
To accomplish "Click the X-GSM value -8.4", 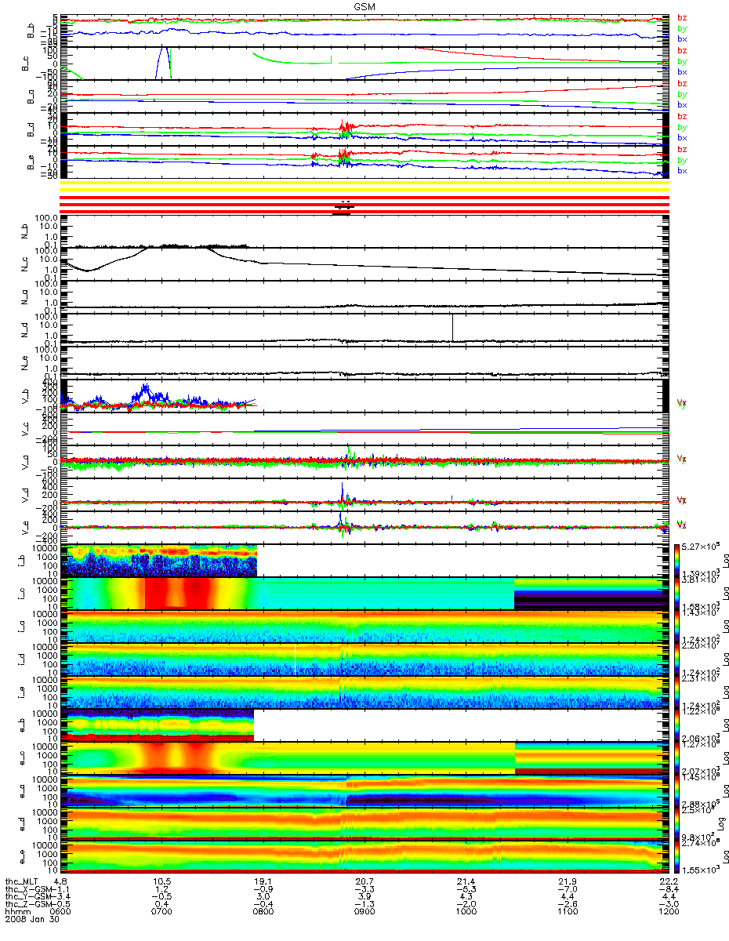I will (x=668, y=888).
